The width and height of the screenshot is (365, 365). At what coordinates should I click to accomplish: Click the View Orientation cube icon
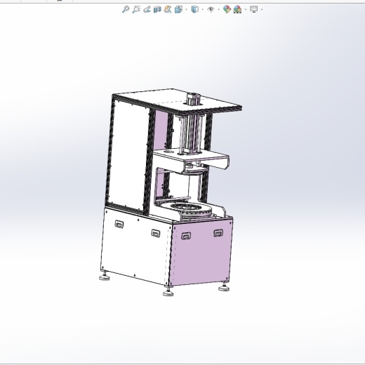click(x=178, y=9)
